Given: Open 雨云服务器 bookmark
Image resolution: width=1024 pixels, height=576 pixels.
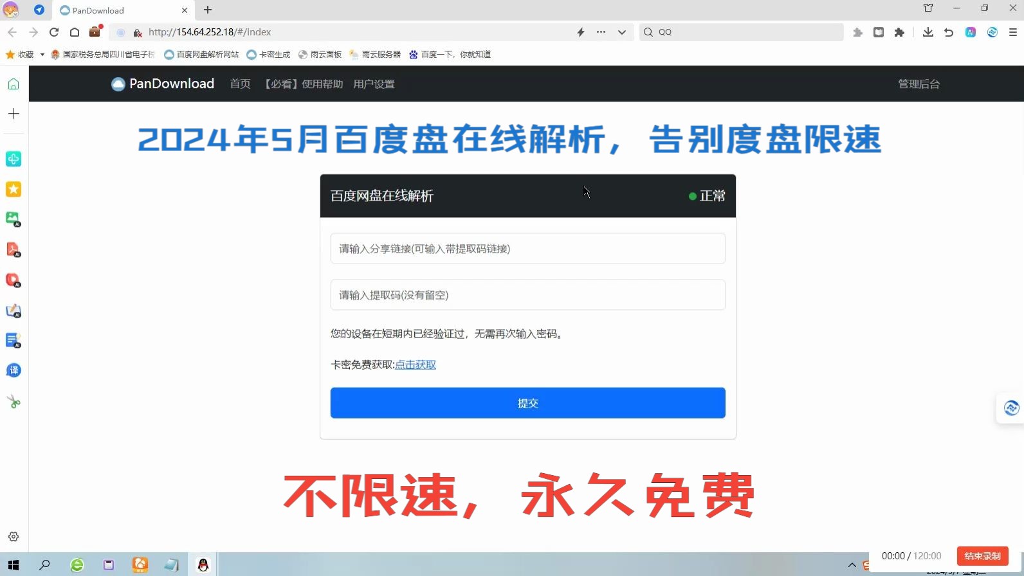Looking at the screenshot, I should (375, 55).
